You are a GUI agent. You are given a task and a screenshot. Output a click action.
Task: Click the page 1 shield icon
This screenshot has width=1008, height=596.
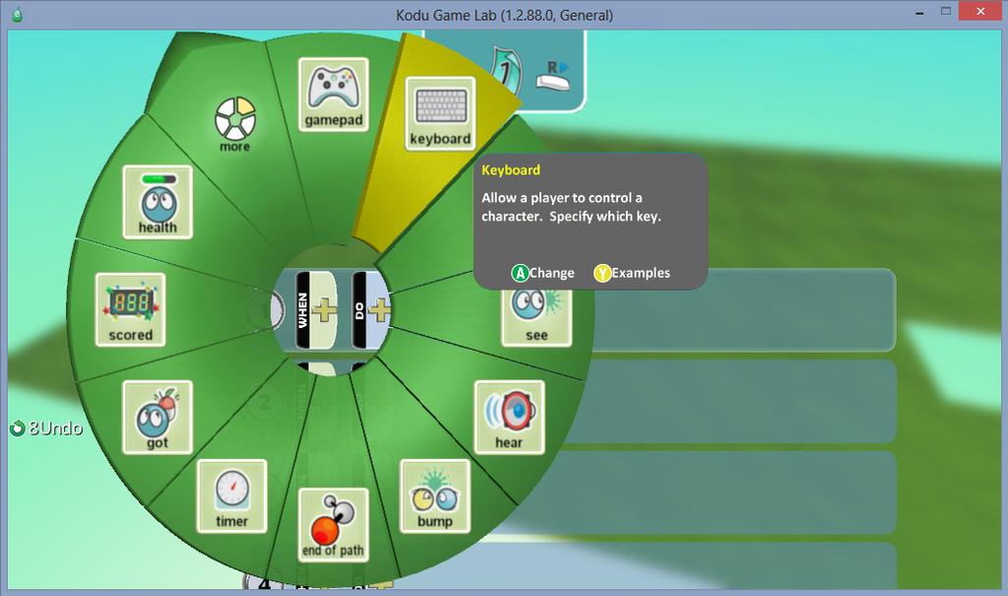(505, 70)
